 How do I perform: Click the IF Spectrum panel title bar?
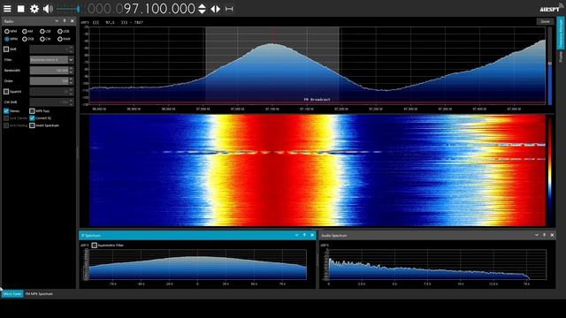tap(197, 235)
